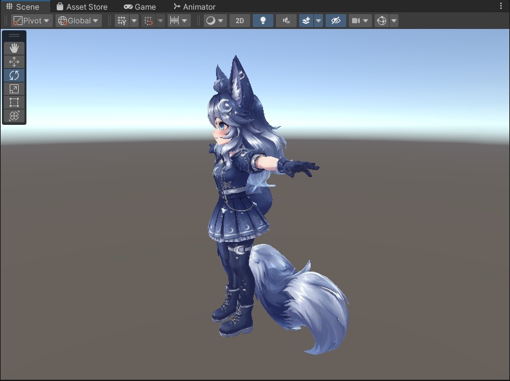Toggle scene lighting bulb

pos(263,21)
